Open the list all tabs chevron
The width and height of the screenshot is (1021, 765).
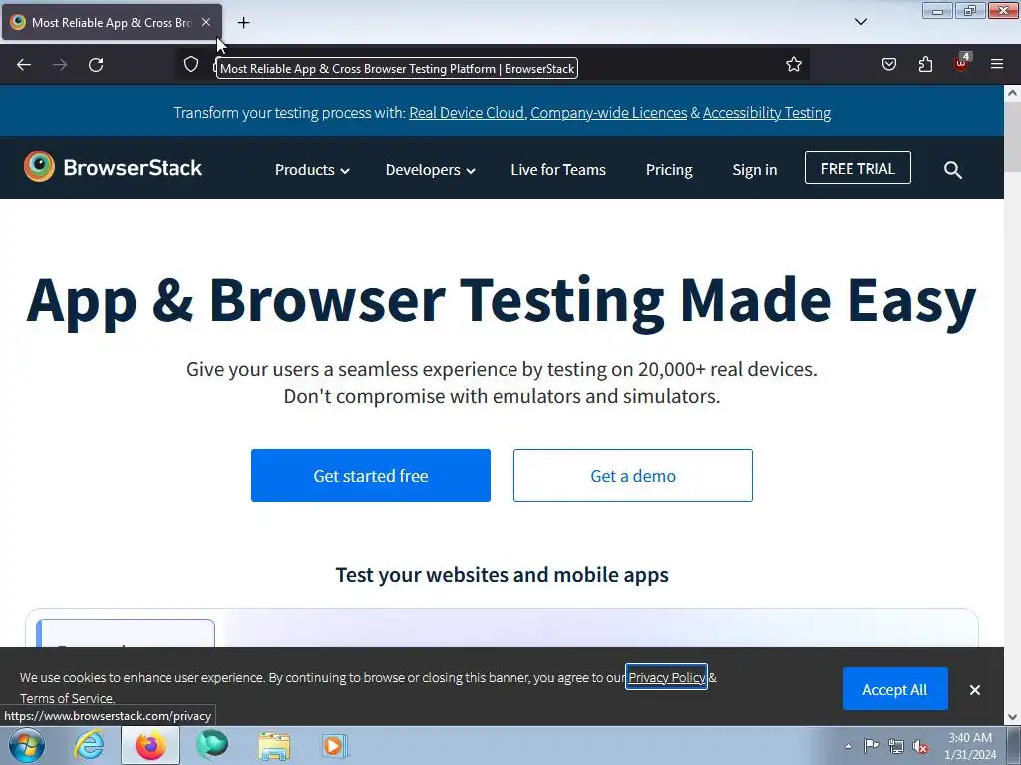point(860,22)
